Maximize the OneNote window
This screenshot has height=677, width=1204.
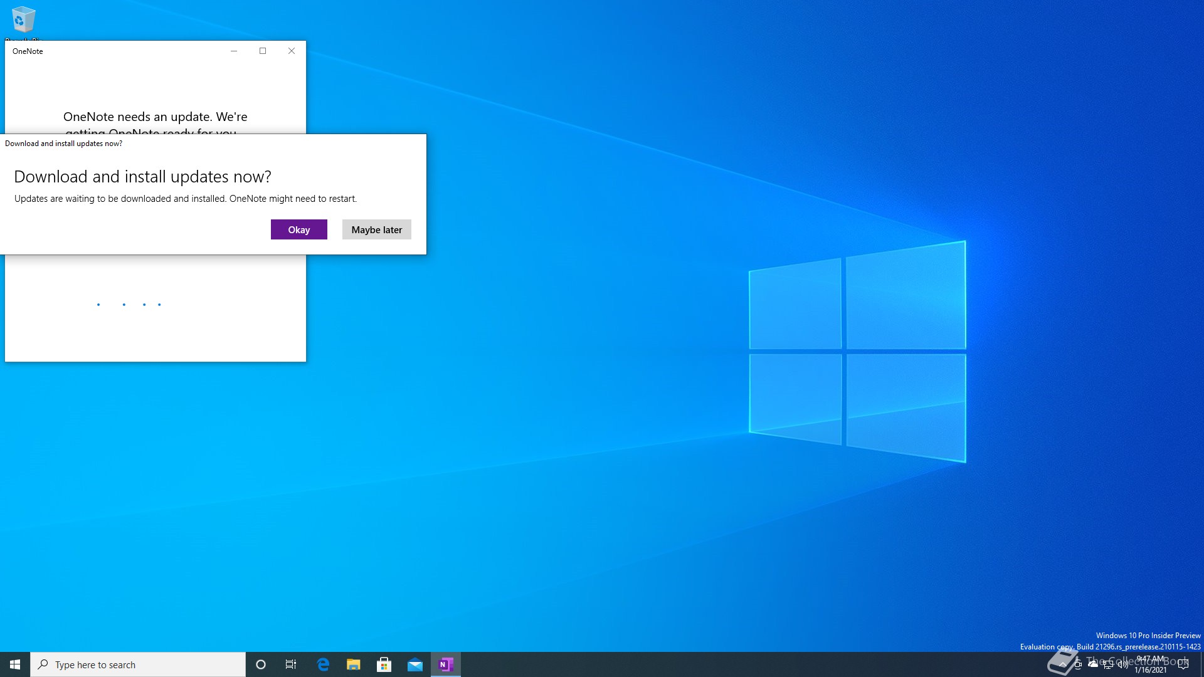(x=263, y=51)
